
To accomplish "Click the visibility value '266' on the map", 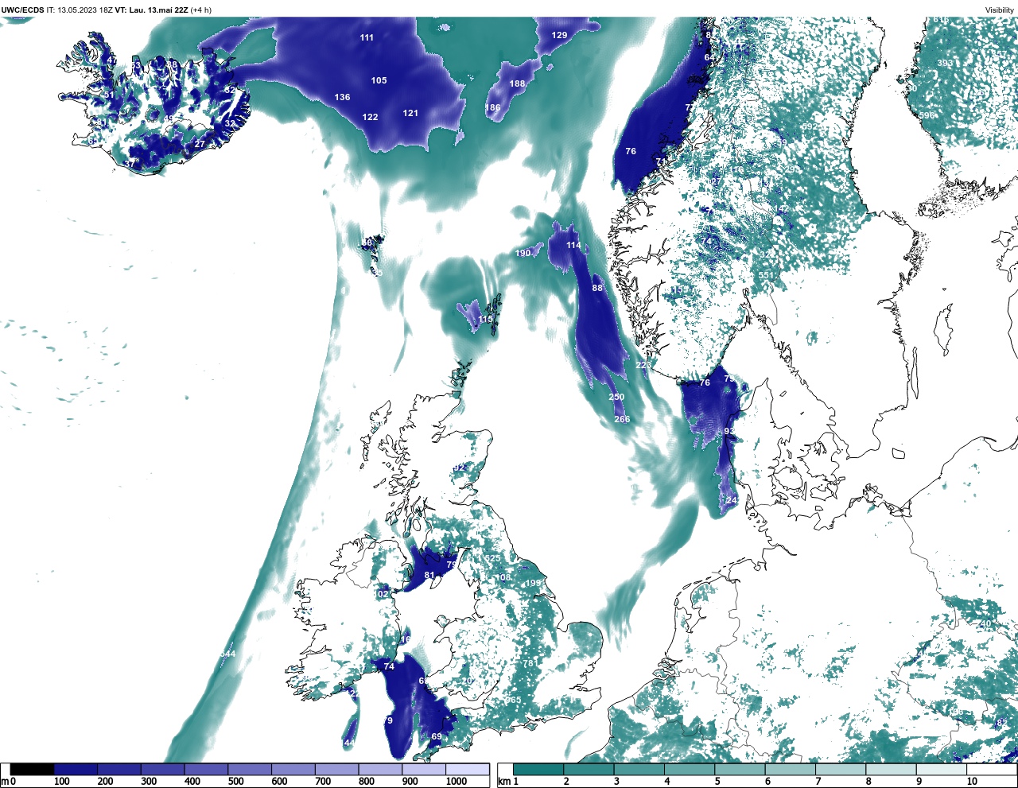I will point(622,419).
